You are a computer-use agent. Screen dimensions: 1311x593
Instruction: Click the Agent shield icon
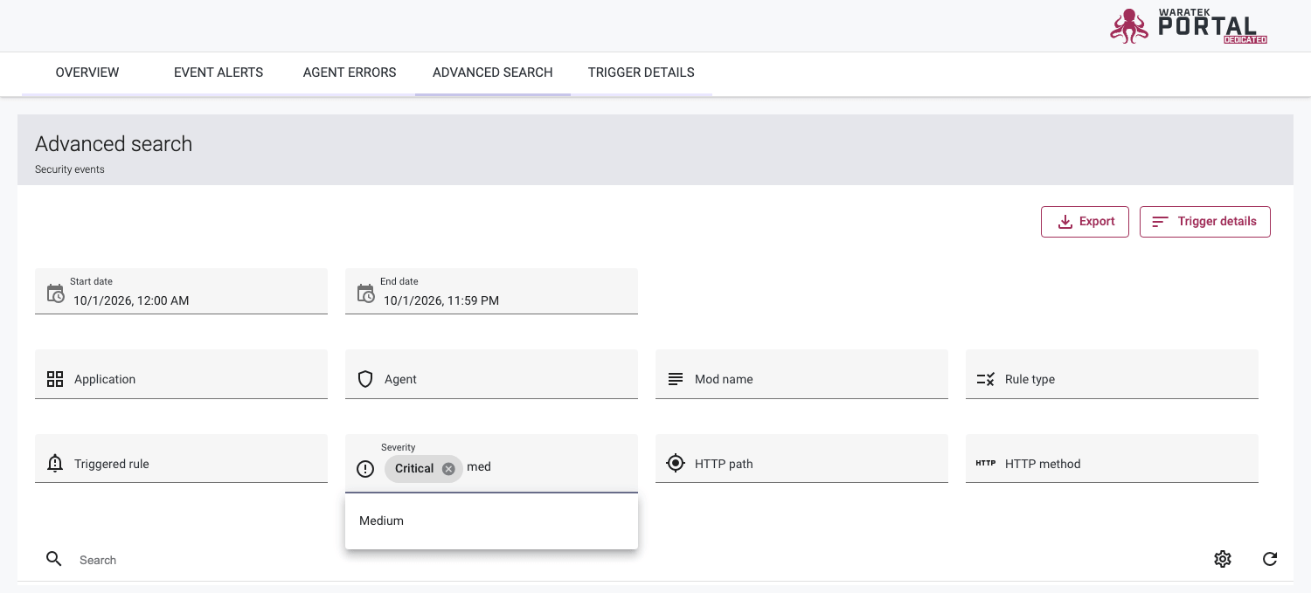365,379
